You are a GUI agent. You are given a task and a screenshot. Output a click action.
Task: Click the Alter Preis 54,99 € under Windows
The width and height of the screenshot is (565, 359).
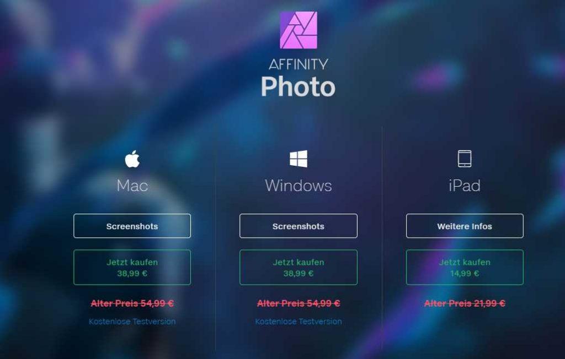(x=299, y=303)
